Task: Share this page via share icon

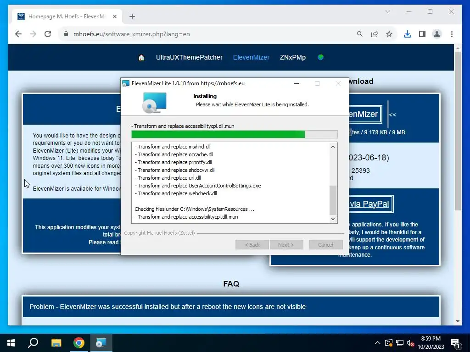Action: pyautogui.click(x=375, y=34)
